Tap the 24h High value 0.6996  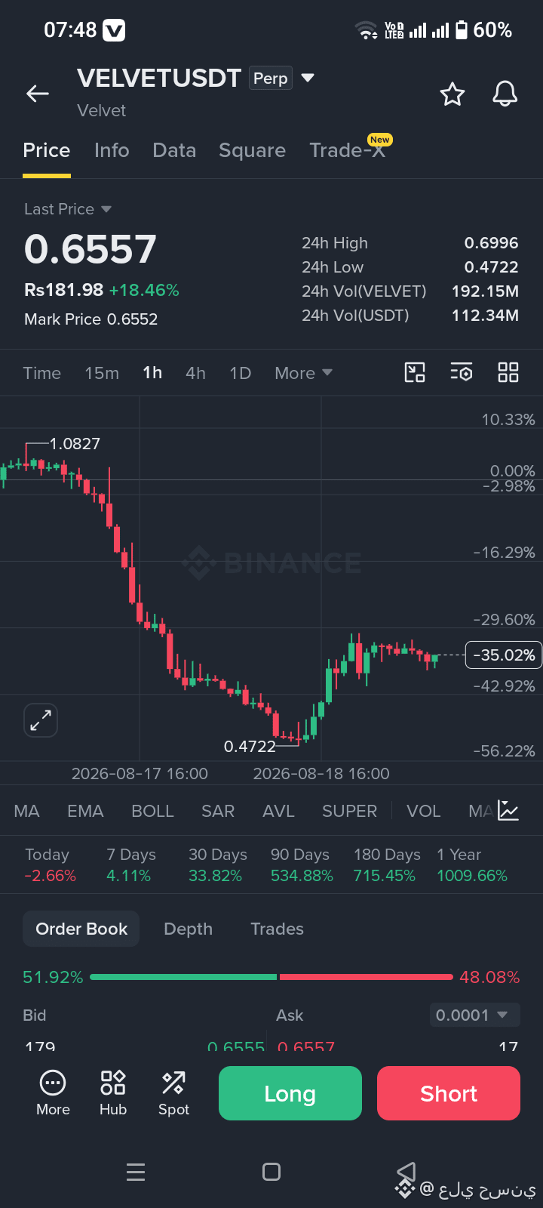(x=491, y=243)
